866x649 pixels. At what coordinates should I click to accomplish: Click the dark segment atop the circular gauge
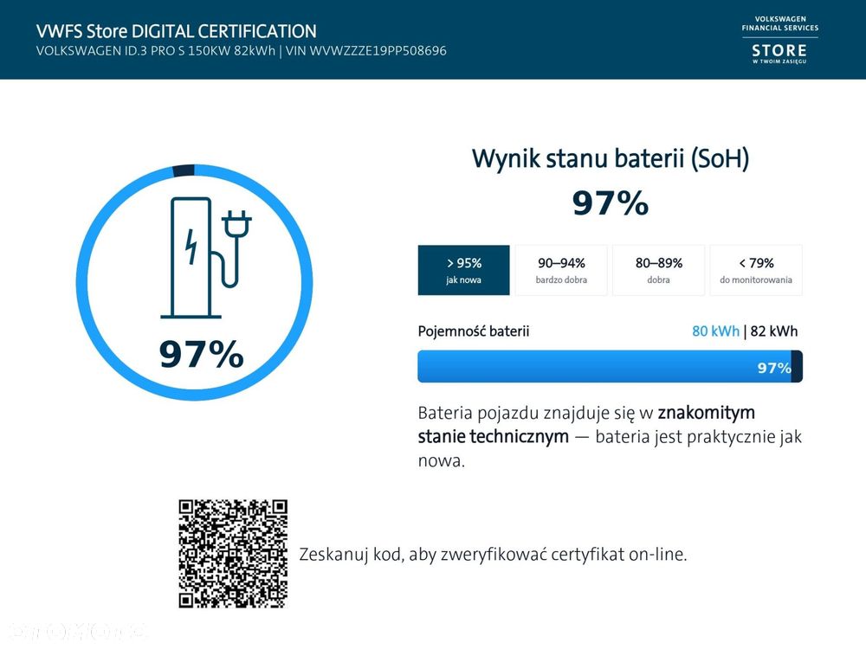point(184,170)
